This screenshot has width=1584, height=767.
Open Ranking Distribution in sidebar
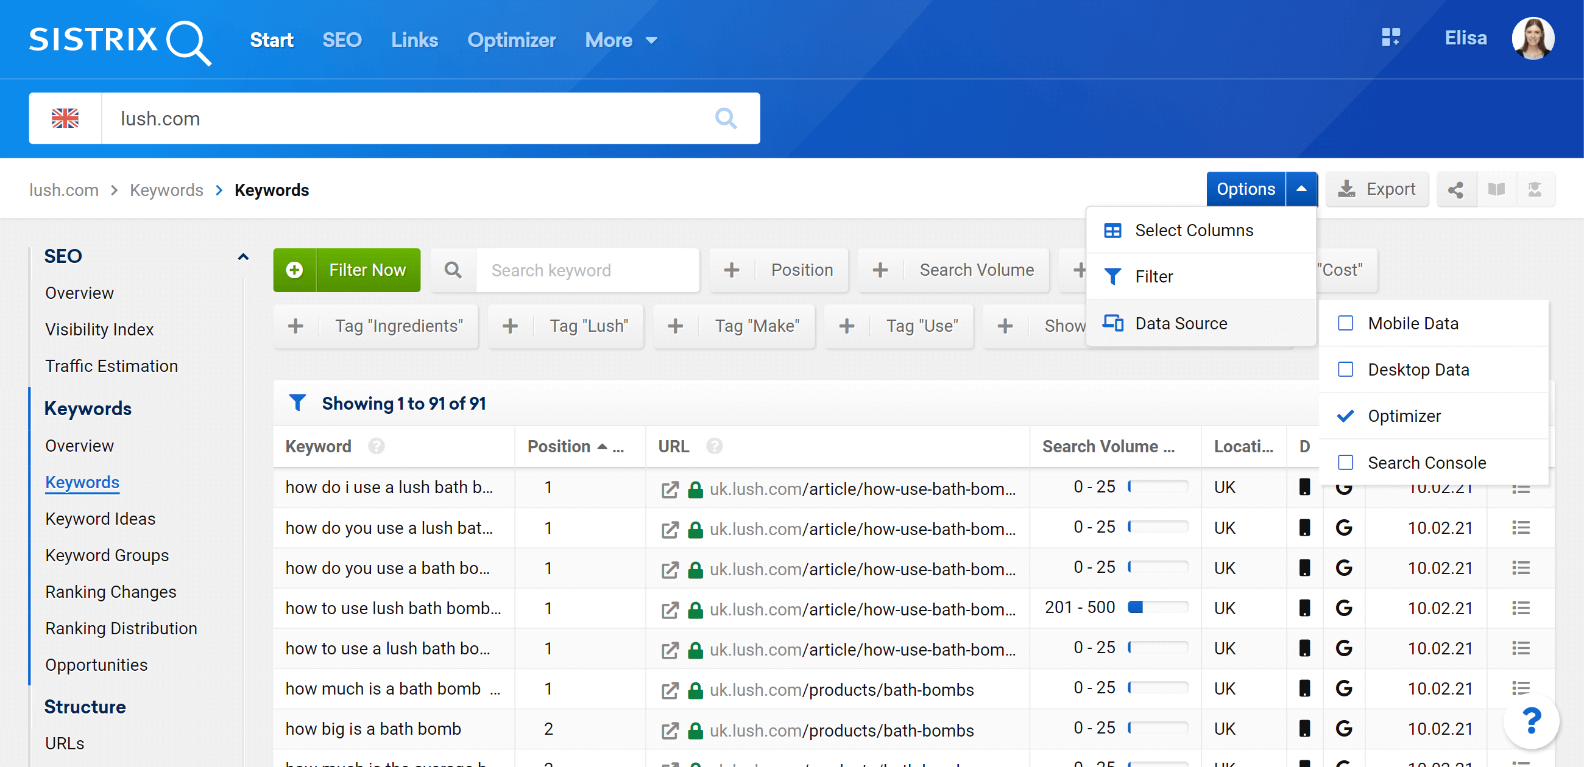pyautogui.click(x=121, y=628)
